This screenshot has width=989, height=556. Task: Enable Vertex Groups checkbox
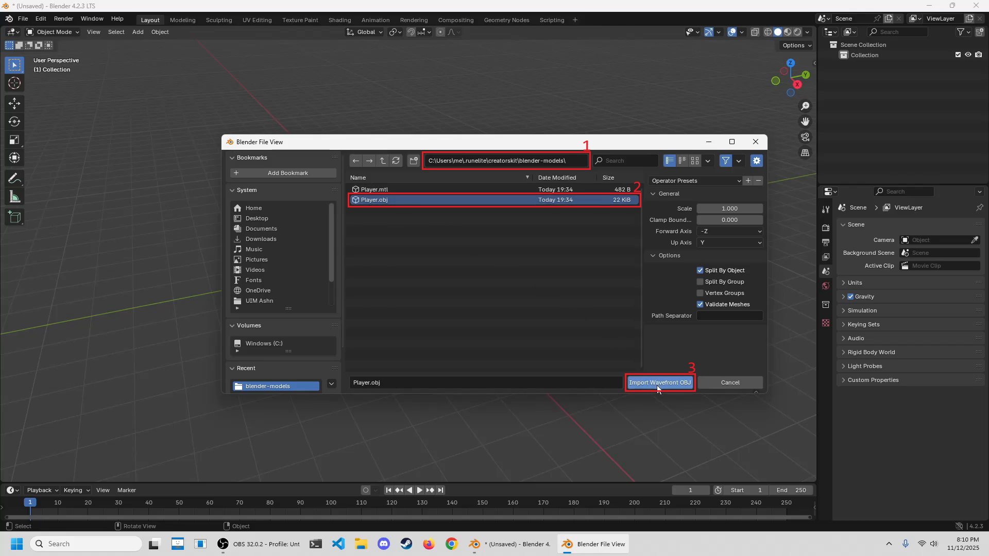tap(700, 293)
